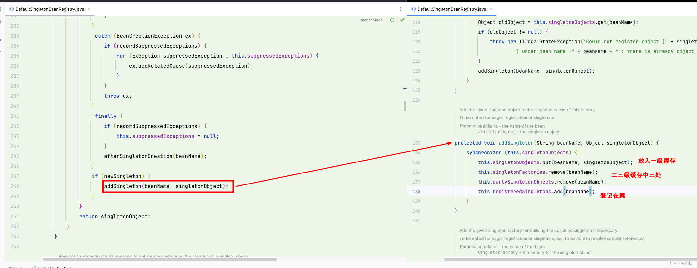Close the right DefaultSingletonBeanRegistry.java tab
697x268 pixels.
pos(491,9)
